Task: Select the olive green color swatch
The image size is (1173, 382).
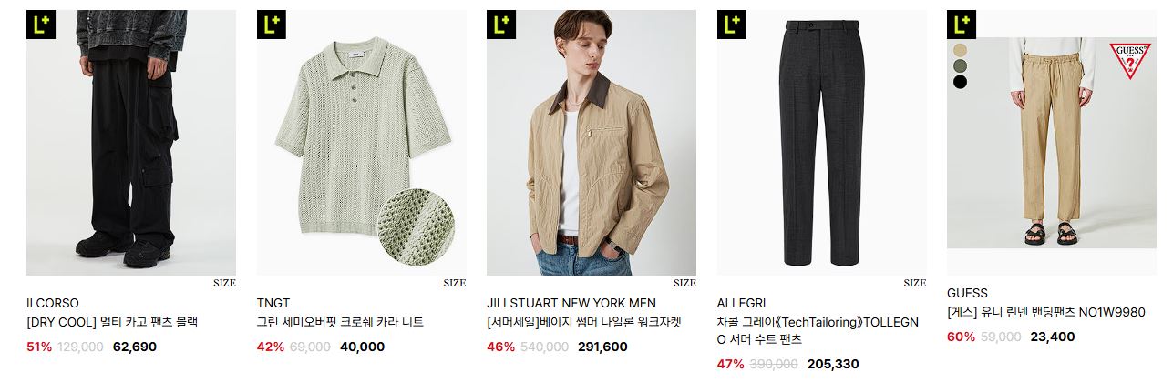Action: tap(960, 66)
